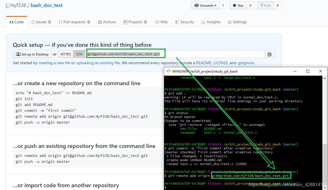Open the .gitignore link
The image size is (328, 190).
pyautogui.click(x=246, y=63)
